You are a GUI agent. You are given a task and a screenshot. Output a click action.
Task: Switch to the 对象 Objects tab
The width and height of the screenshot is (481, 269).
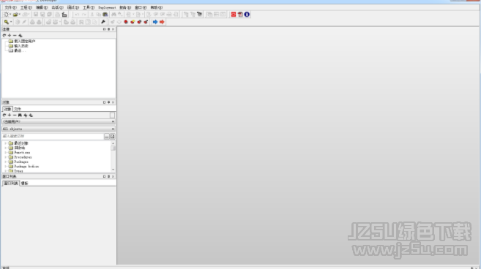coord(7,109)
